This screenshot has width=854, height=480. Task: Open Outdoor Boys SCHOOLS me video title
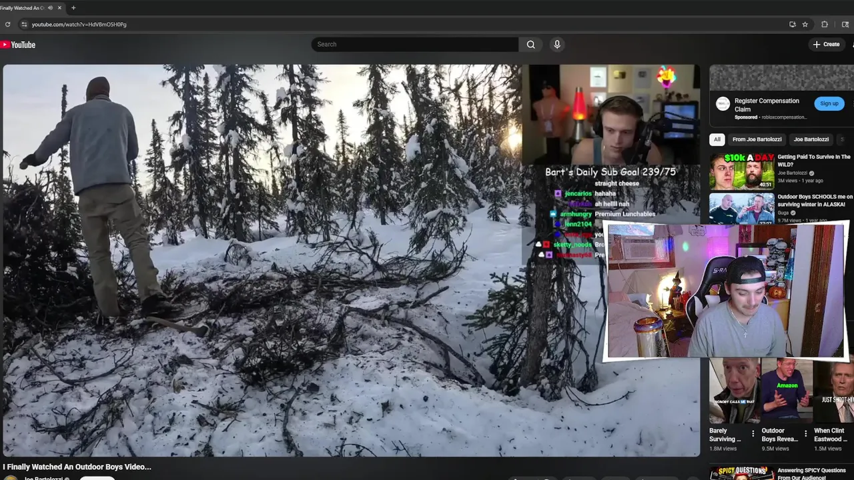click(815, 201)
